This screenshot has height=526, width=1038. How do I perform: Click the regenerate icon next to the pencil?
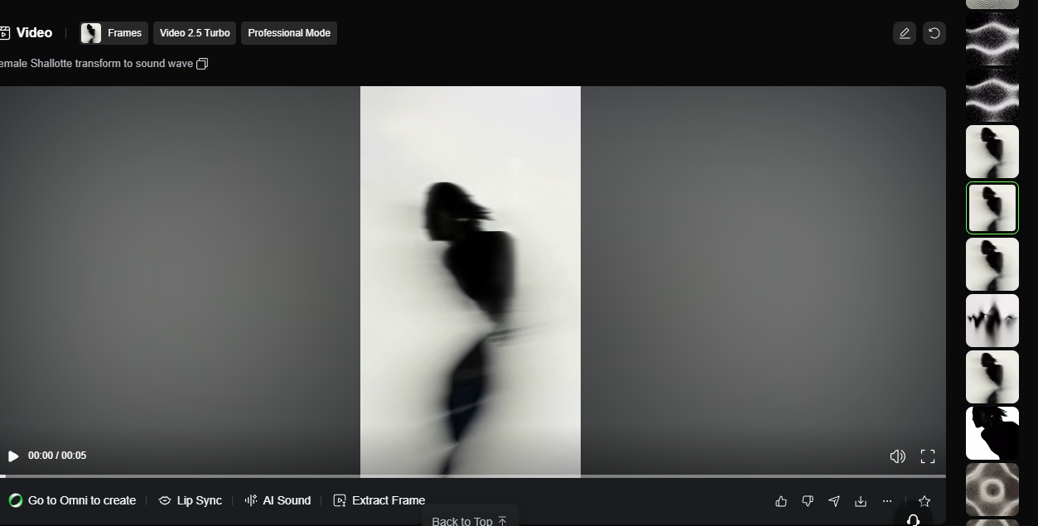934,33
